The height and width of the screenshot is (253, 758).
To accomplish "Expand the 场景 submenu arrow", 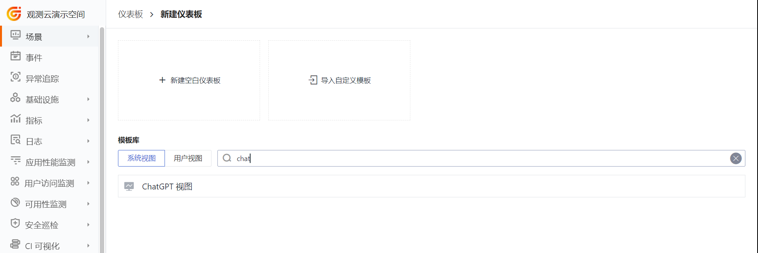I will [88, 36].
